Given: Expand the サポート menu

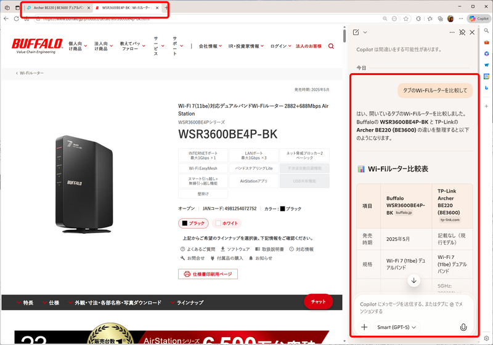Looking at the screenshot, I should (177, 46).
